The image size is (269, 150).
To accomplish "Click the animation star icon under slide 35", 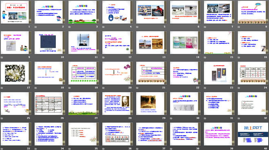I will (69, 149).
